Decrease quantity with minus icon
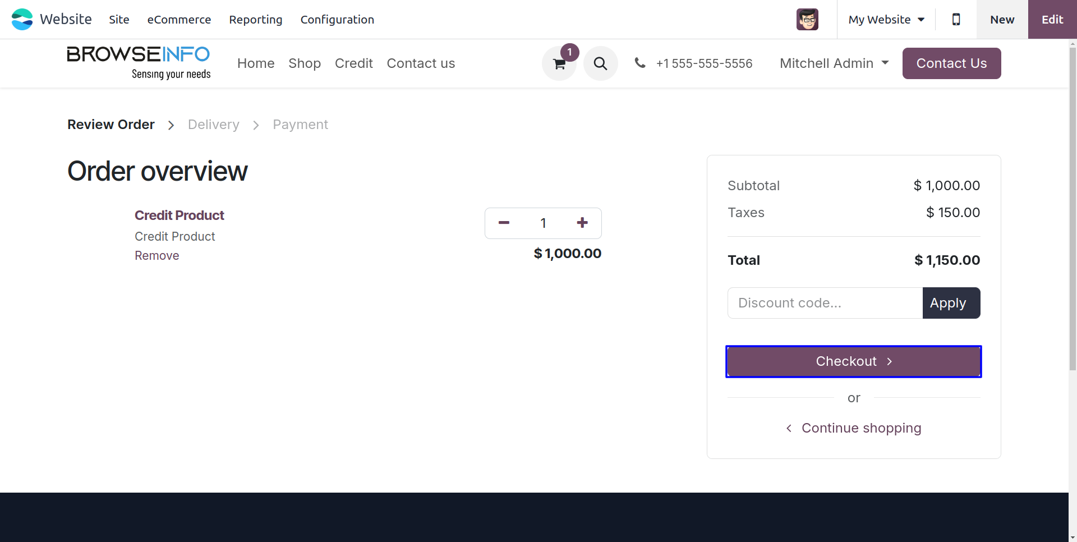Viewport: 1077px width, 542px height. click(504, 223)
